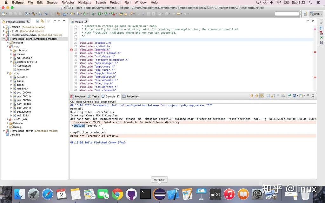The height and width of the screenshot is (203, 325).
Task: Open Finder from the Dock
Action: click(19, 194)
